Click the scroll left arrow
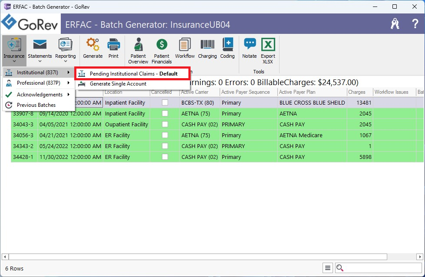Screen dimensions: 425x277 pos(5,257)
